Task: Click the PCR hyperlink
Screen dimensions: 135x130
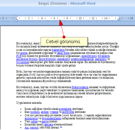Action: (19, 56)
